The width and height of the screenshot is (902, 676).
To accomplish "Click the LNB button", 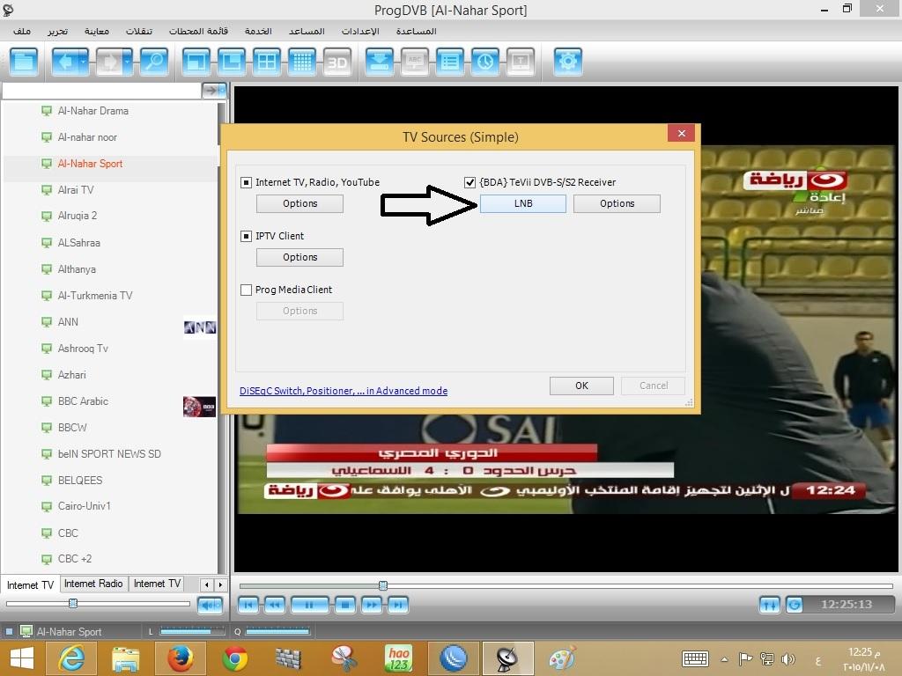I will tap(523, 203).
